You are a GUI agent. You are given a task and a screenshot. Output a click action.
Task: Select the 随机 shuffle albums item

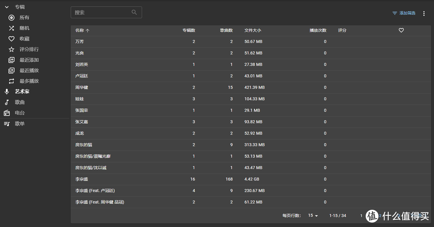(24, 28)
